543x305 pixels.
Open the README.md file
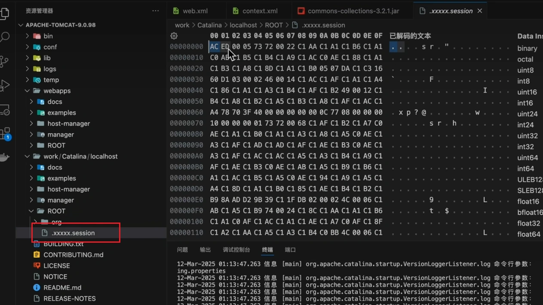pyautogui.click(x=62, y=287)
